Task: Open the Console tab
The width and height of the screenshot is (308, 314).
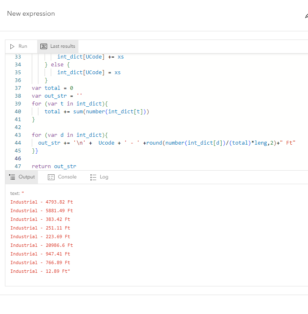Action: tap(67, 177)
